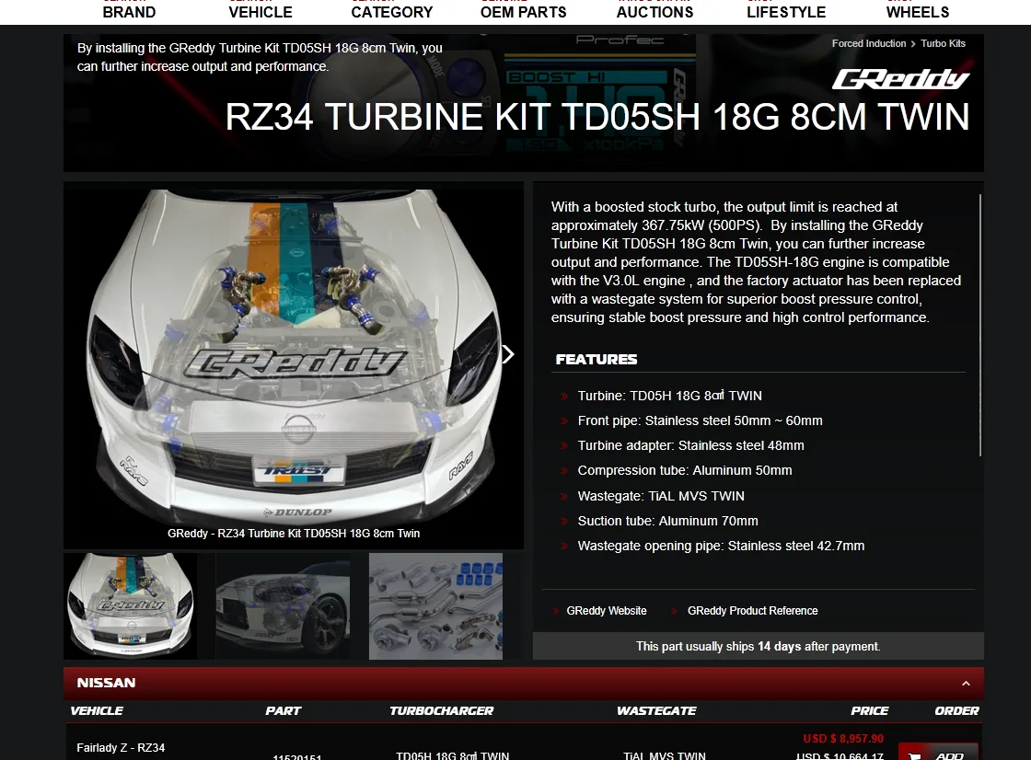The image size is (1031, 760).
Task: Open the BRAND navigation menu
Action: (x=129, y=12)
